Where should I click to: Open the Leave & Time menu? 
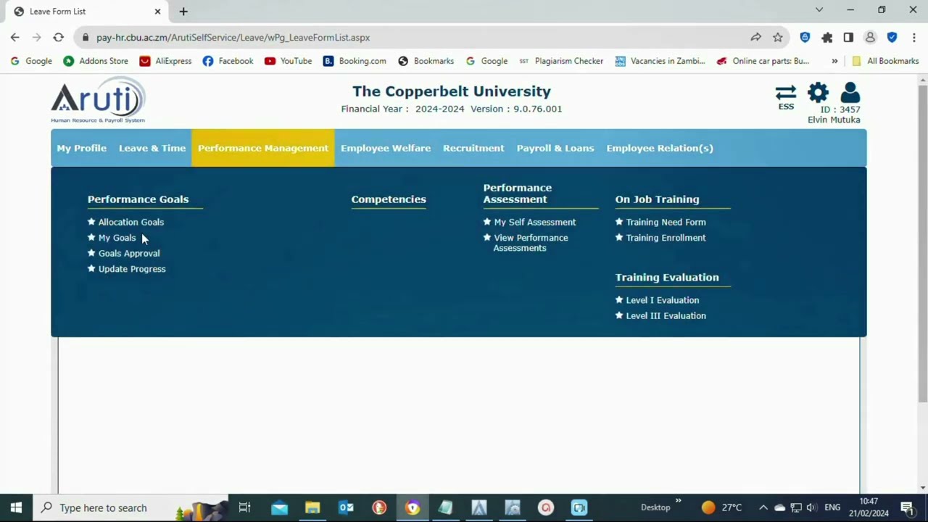pyautogui.click(x=152, y=148)
